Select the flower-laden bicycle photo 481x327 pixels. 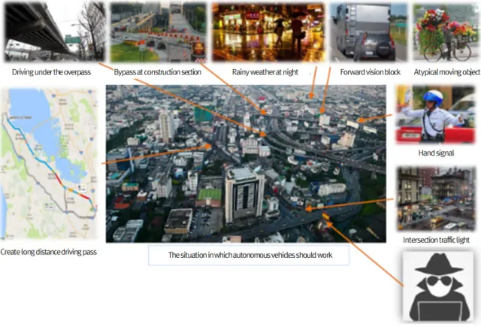[446, 32]
